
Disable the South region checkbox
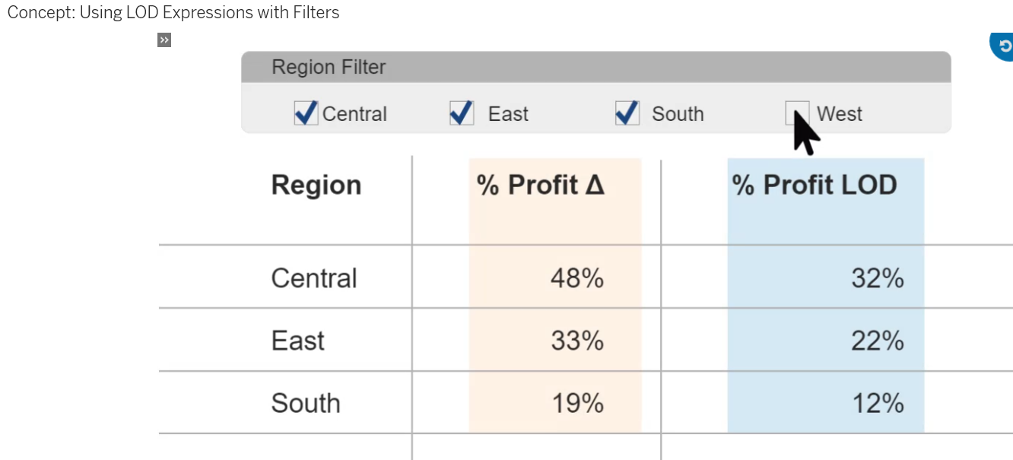click(x=627, y=113)
